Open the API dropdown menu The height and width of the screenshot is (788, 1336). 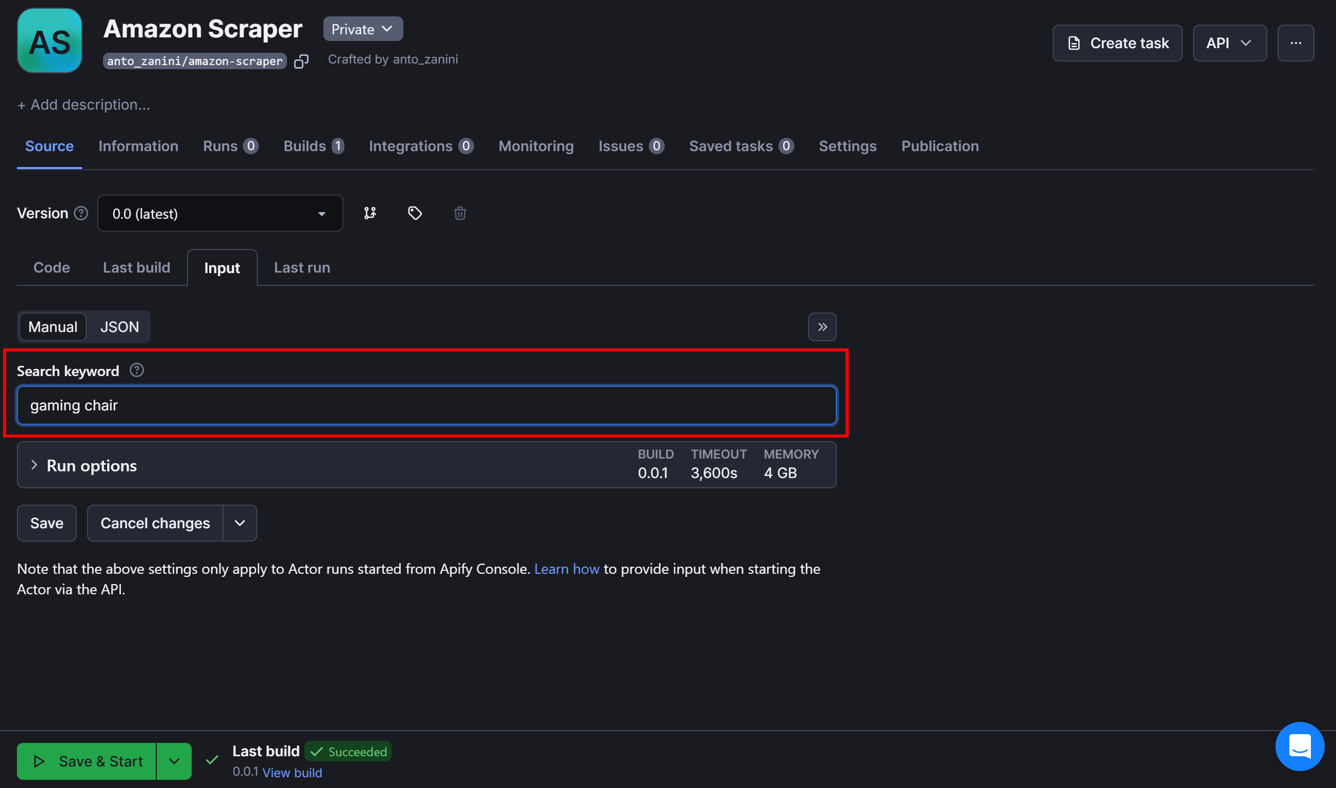(x=1229, y=43)
